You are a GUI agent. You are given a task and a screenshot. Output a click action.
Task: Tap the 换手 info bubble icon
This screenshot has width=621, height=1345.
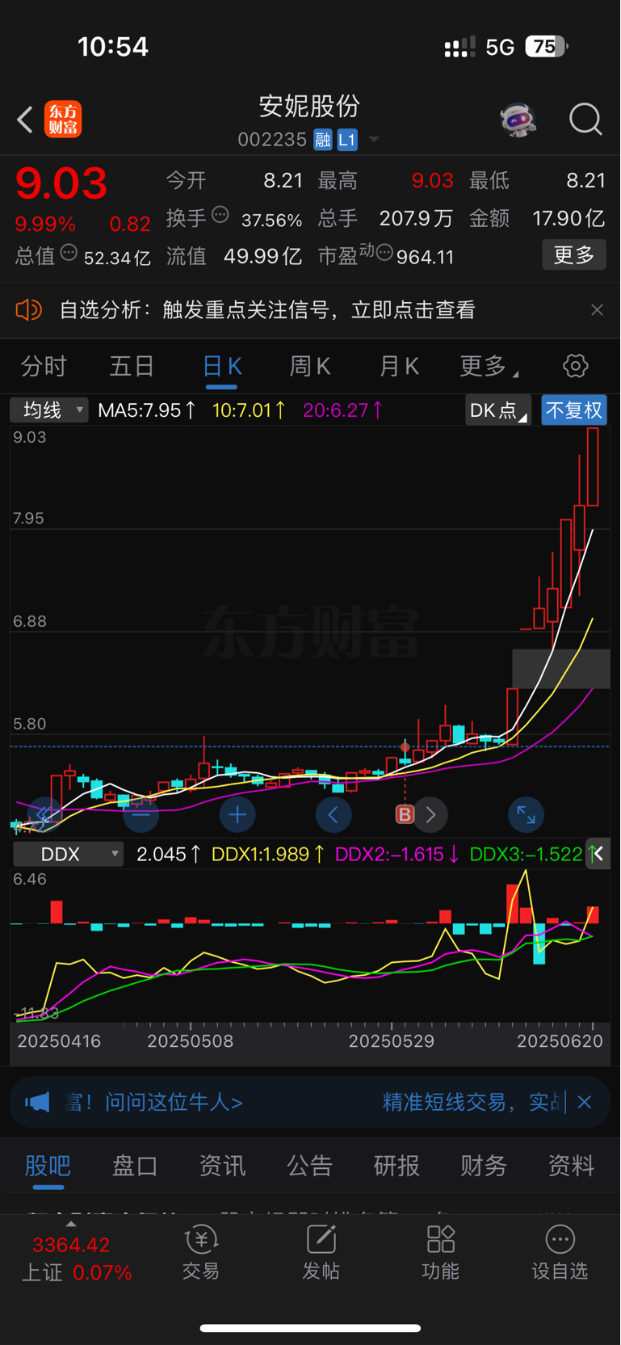pos(220,215)
